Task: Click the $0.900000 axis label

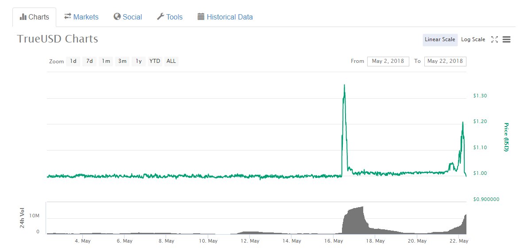Action: (486, 199)
